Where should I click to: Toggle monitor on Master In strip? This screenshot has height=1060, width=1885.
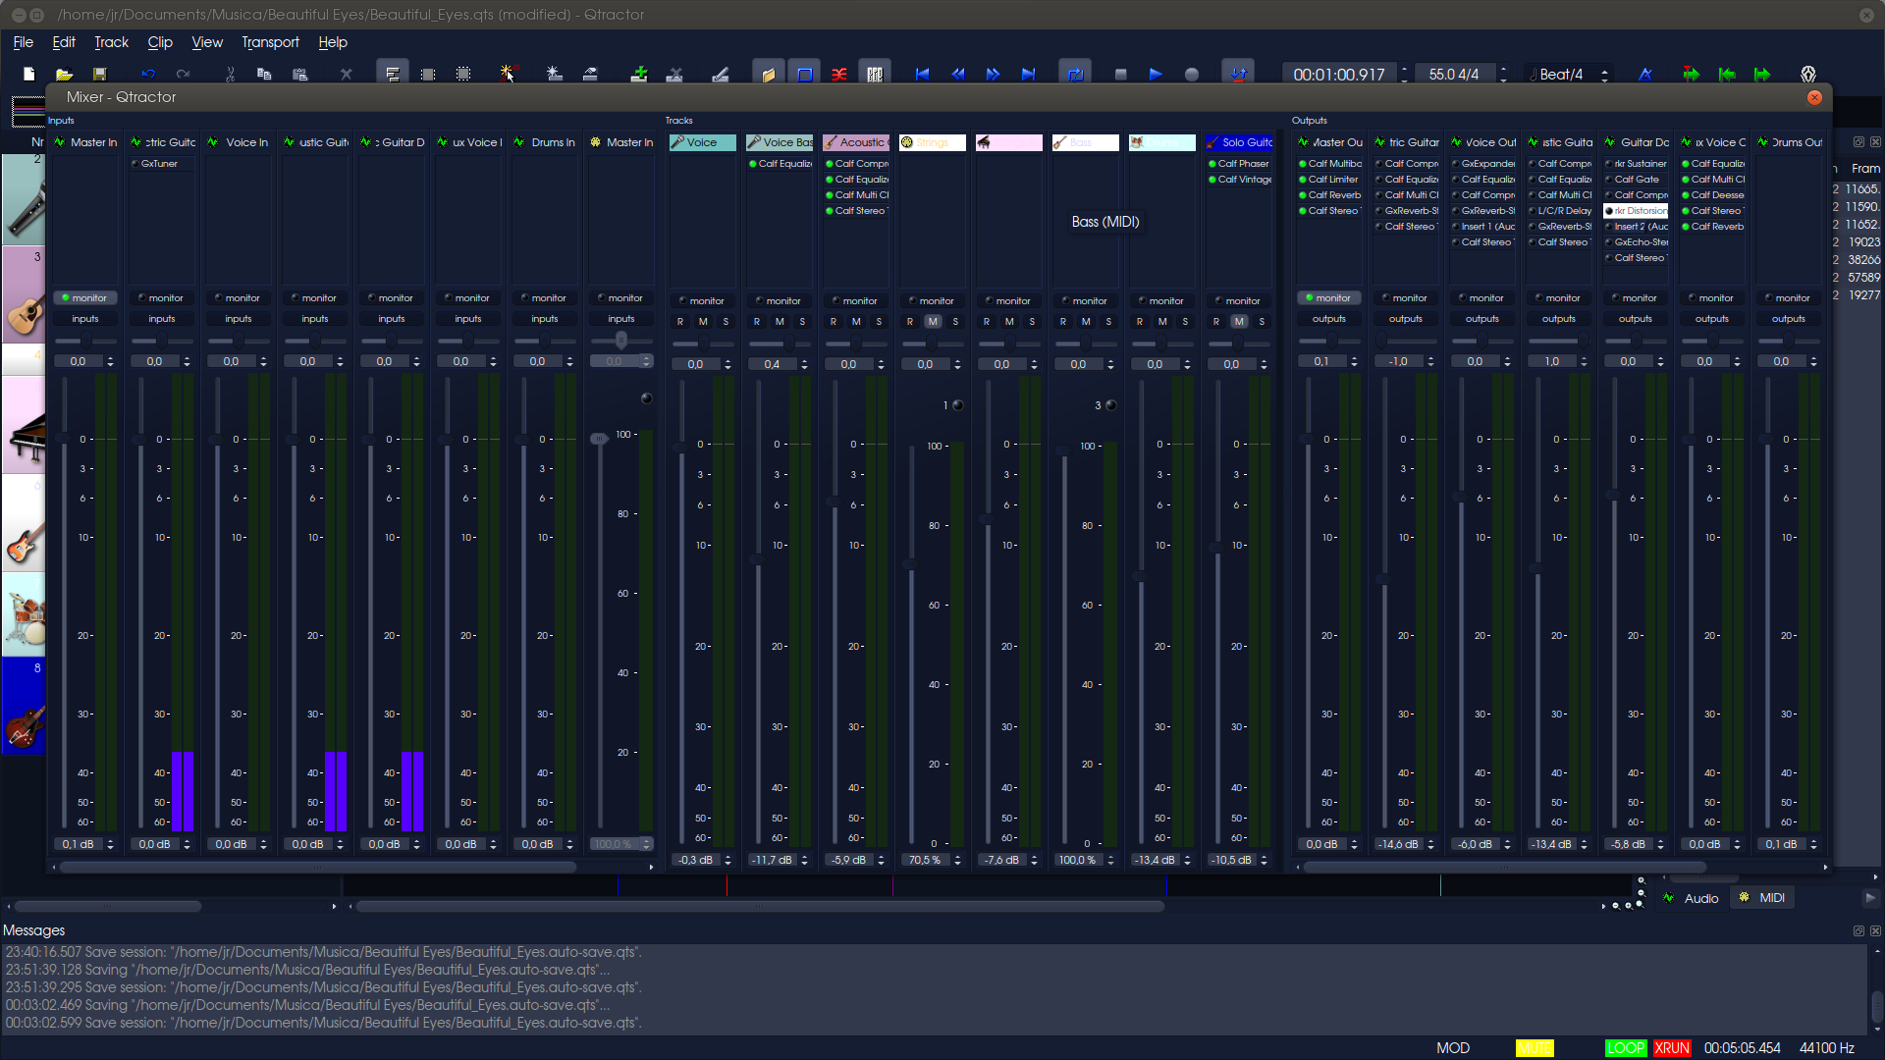point(85,297)
